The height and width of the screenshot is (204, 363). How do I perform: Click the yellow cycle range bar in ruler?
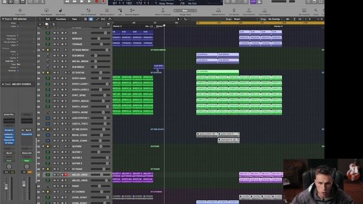click(260, 23)
